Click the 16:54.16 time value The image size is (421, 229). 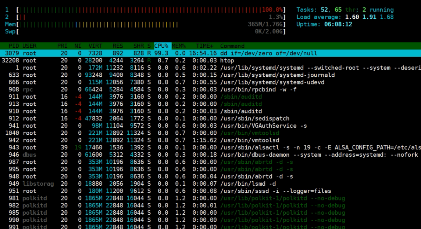[x=203, y=53]
